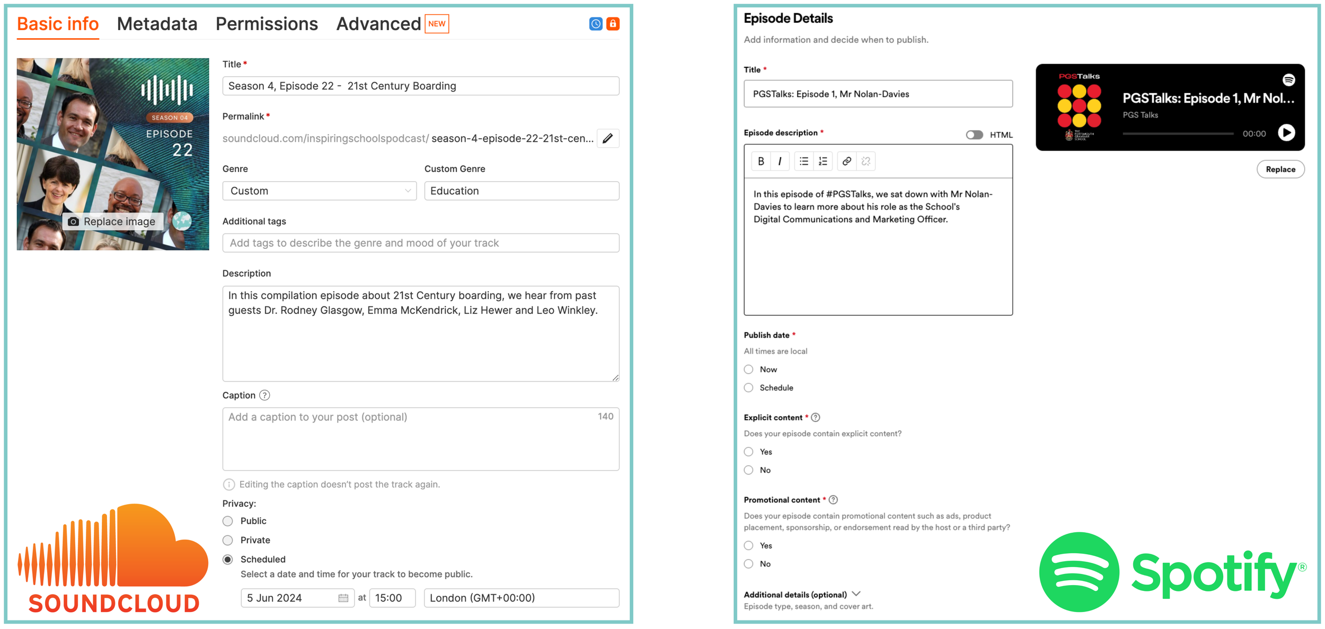Open the Caption help question mark
This screenshot has width=1325, height=629.
(264, 396)
